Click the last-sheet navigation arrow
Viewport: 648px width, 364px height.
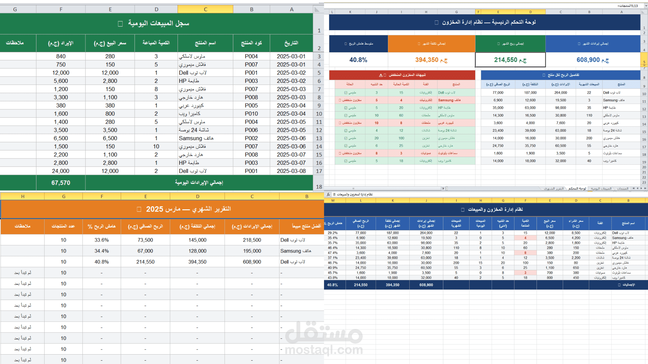point(633,189)
